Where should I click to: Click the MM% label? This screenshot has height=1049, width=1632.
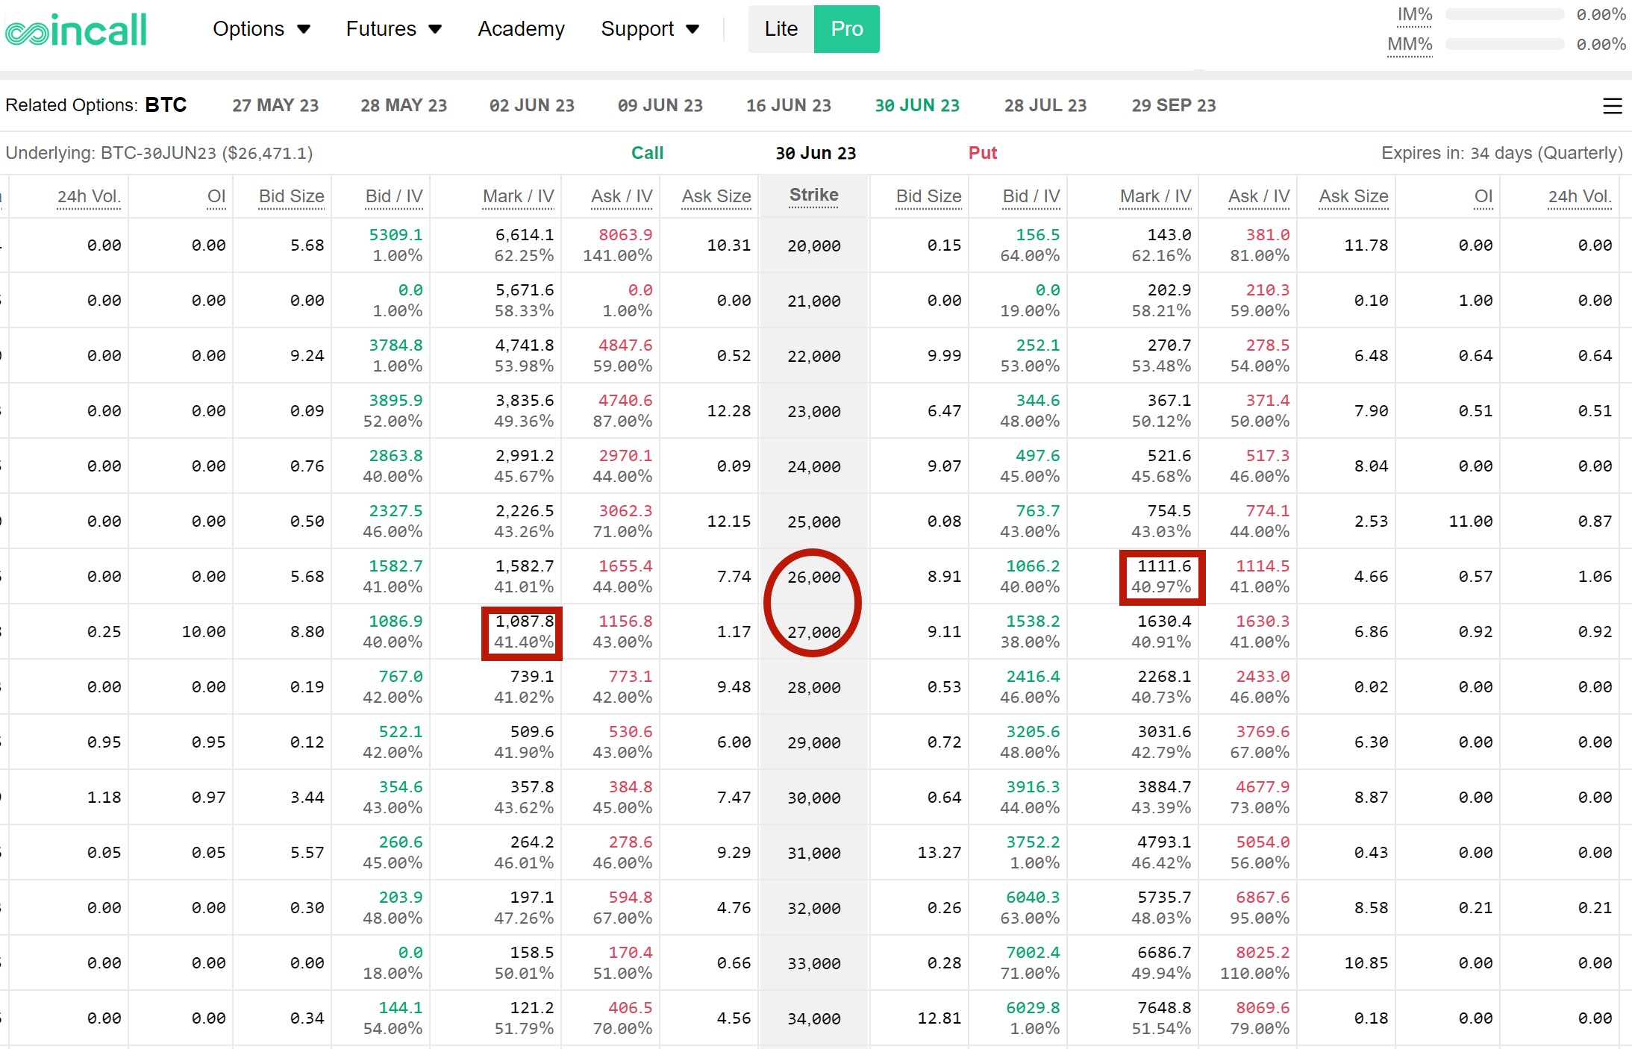pos(1410,45)
